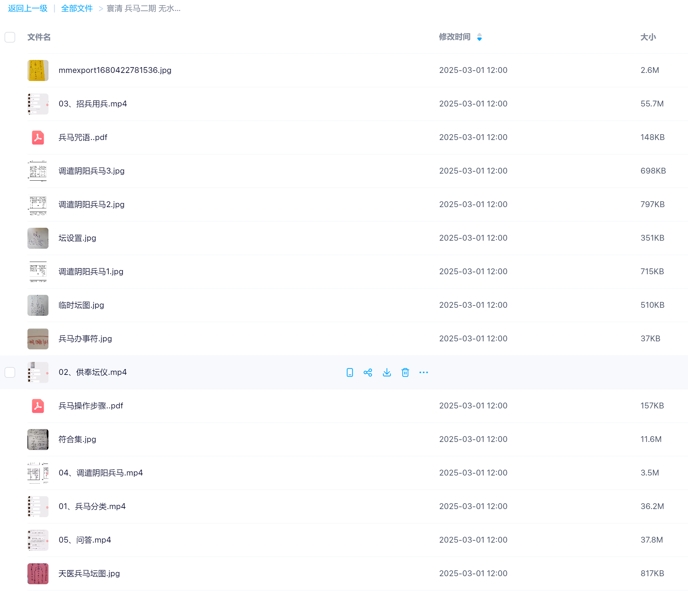Tick the select-all checkbox in header
Viewport: 688px width, 591px height.
point(10,37)
